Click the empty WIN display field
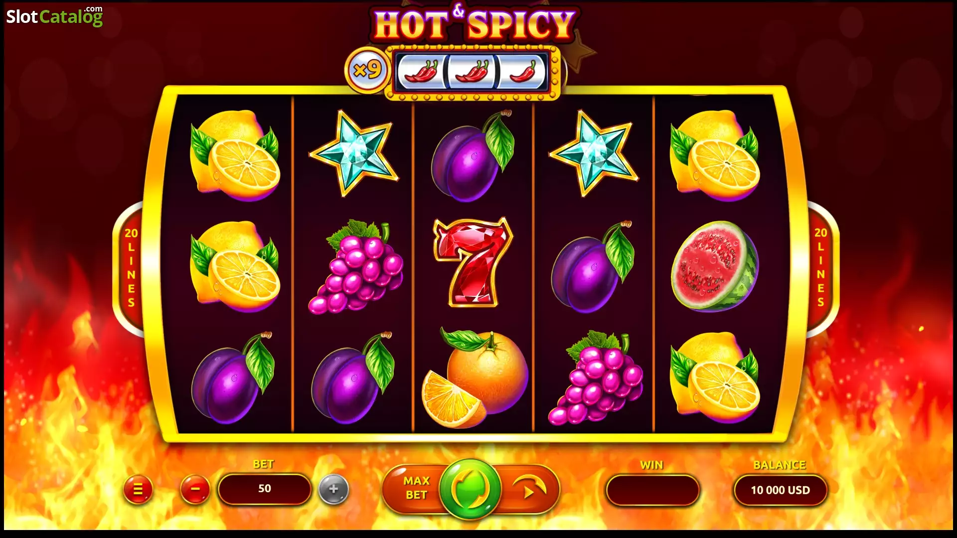The image size is (957, 538). pos(652,490)
